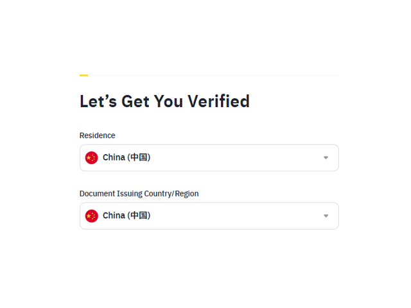Focus Document Issuing combo box empty middle area
Image resolution: width=411 pixels, height=308 pixels.
238,216
